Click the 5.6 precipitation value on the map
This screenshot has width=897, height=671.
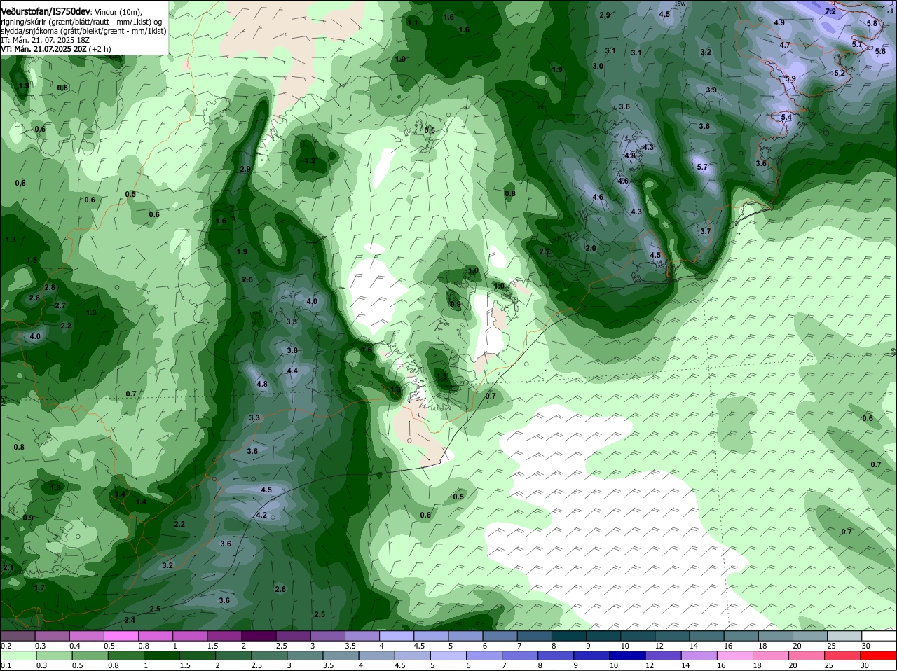point(881,51)
